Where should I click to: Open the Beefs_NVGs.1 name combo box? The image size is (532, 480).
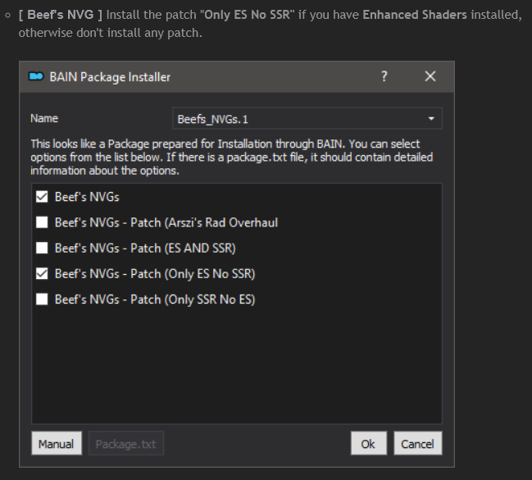(299, 119)
